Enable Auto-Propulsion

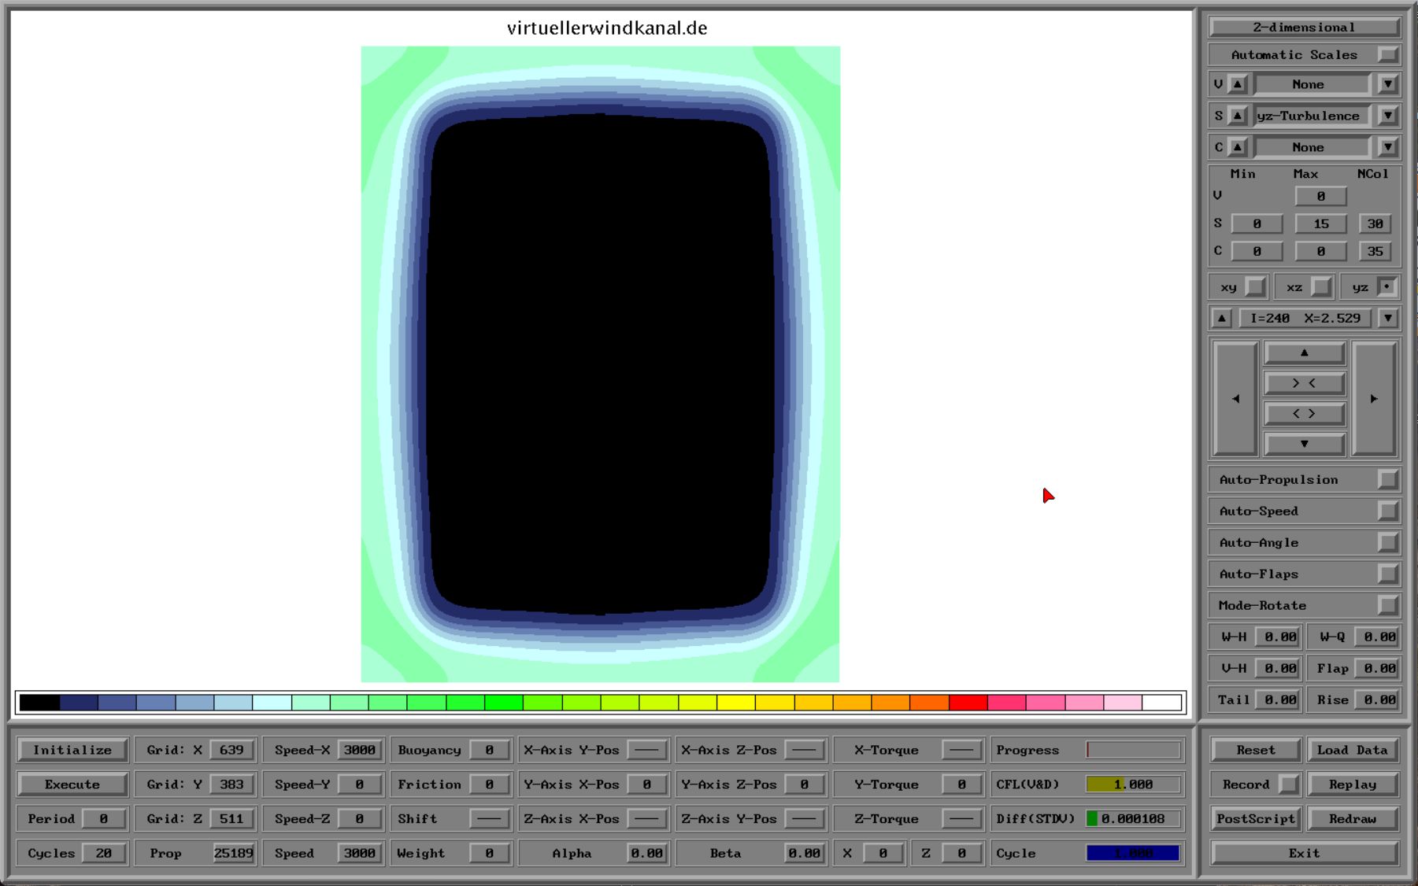(x=1387, y=479)
